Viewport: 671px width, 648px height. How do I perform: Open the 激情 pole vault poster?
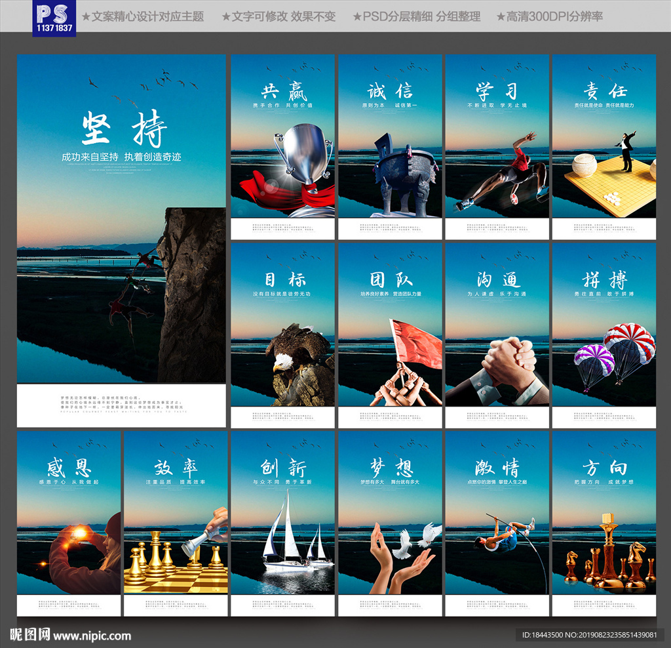point(497,524)
